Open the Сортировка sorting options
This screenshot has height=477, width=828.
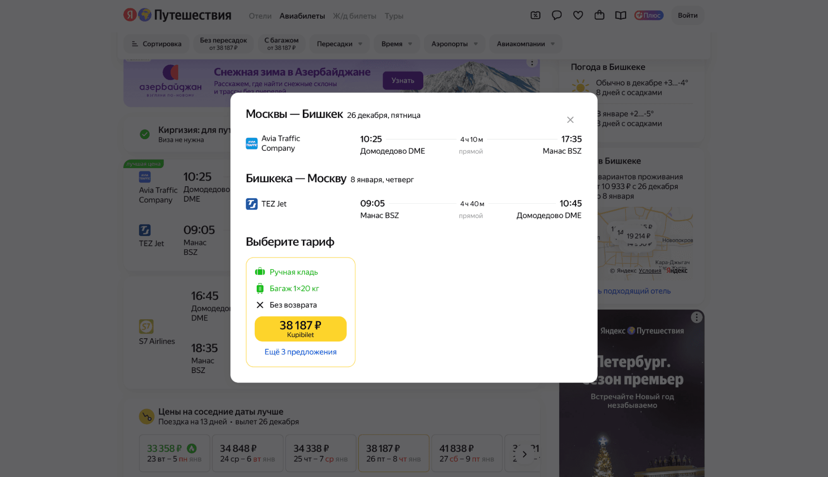pyautogui.click(x=157, y=43)
